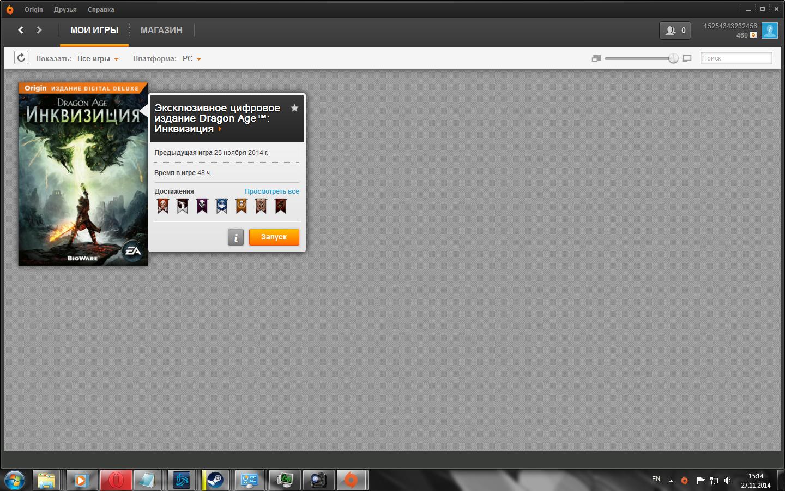Open Windows Explorer from taskbar
Viewport: 785px width, 491px height.
(x=47, y=480)
